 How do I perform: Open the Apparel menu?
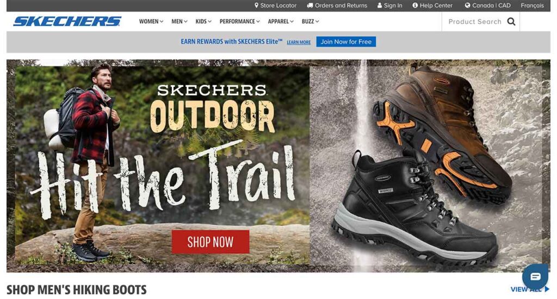281,22
